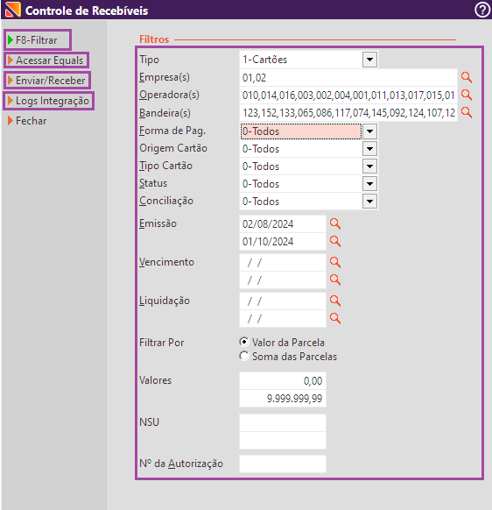Open calendar lookup for Emissão start date
Image resolution: width=492 pixels, height=510 pixels.
pyautogui.click(x=335, y=223)
